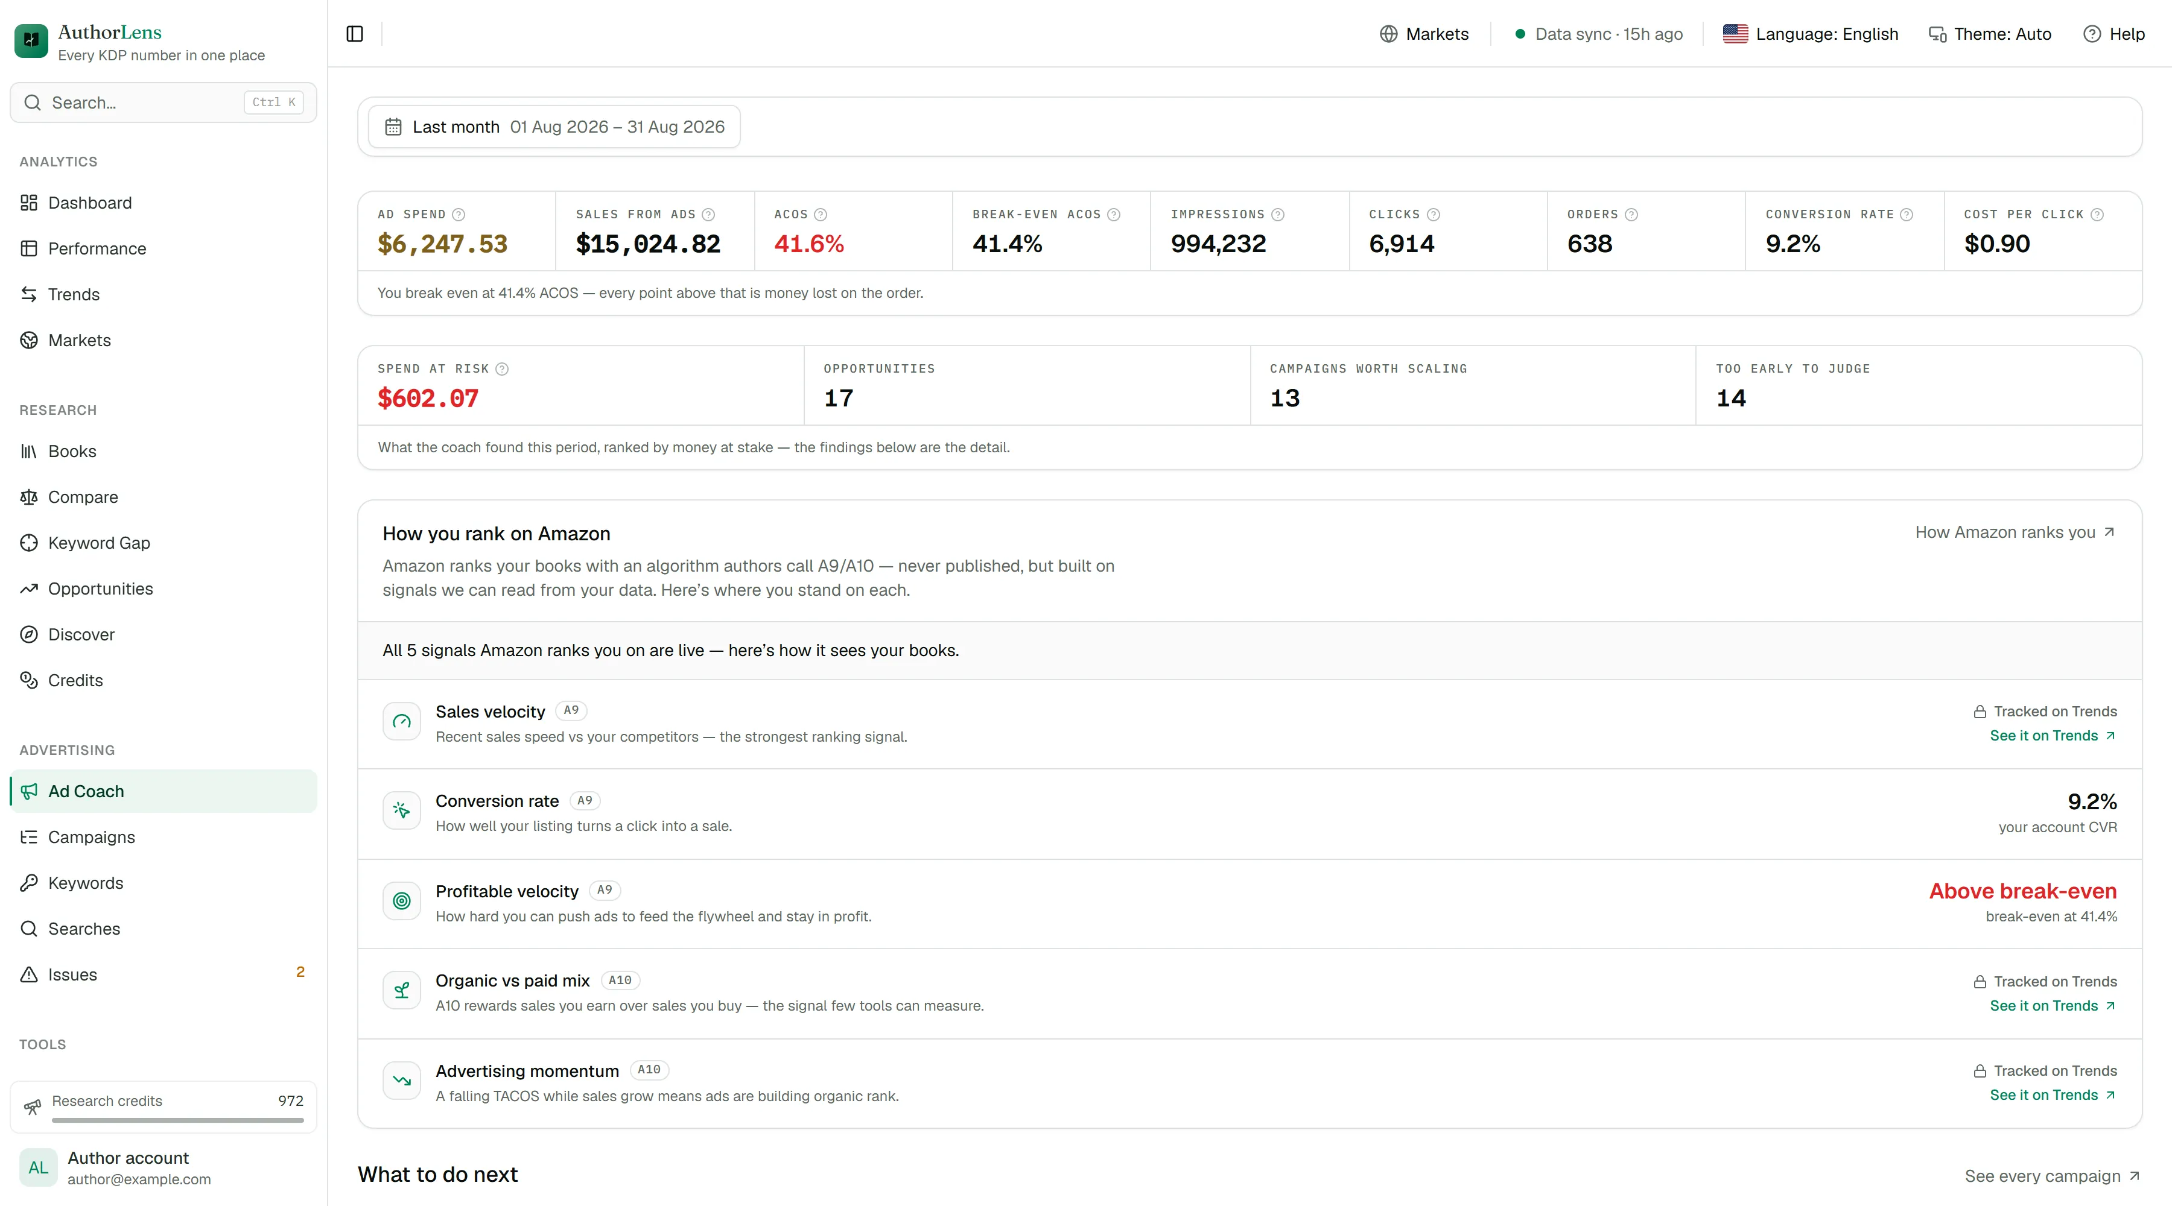Click the Conversion rate cursor icon
This screenshot has width=2172, height=1206.
coord(401,811)
